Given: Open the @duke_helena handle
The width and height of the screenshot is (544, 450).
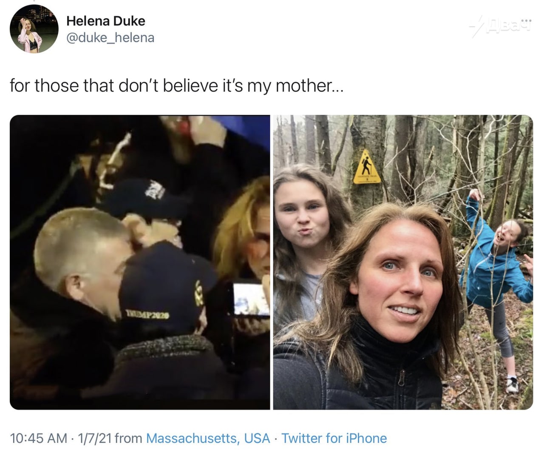Looking at the screenshot, I should (x=110, y=38).
